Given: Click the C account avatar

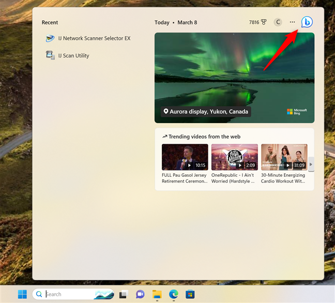Looking at the screenshot, I should (x=278, y=22).
